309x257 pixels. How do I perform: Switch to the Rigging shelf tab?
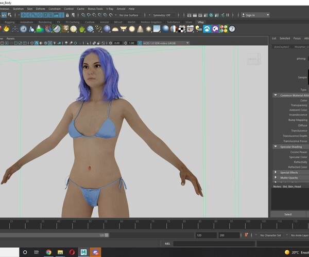(9, 22)
